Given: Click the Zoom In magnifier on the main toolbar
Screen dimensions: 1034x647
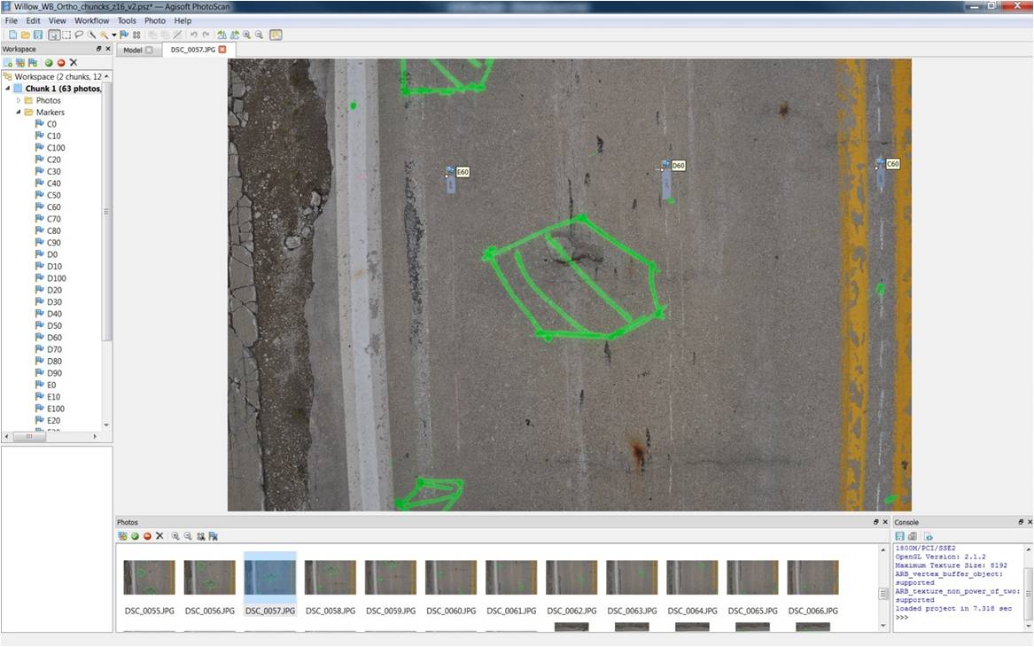Looking at the screenshot, I should [245, 35].
